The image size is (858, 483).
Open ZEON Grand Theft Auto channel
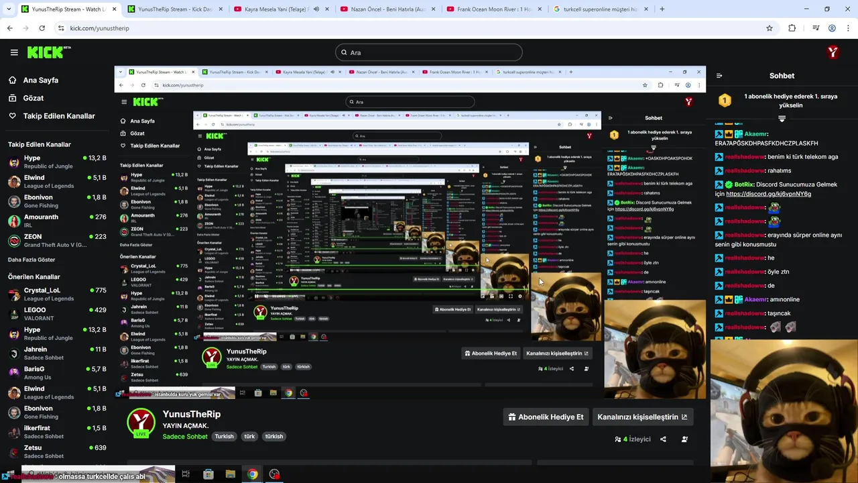pyautogui.click(x=57, y=241)
